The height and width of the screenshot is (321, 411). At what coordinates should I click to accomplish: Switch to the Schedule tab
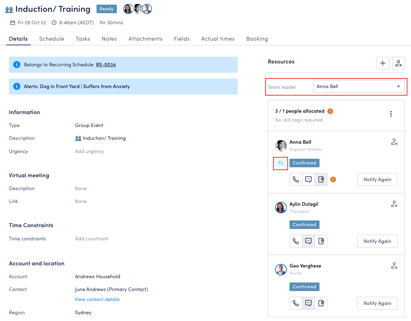tap(51, 39)
